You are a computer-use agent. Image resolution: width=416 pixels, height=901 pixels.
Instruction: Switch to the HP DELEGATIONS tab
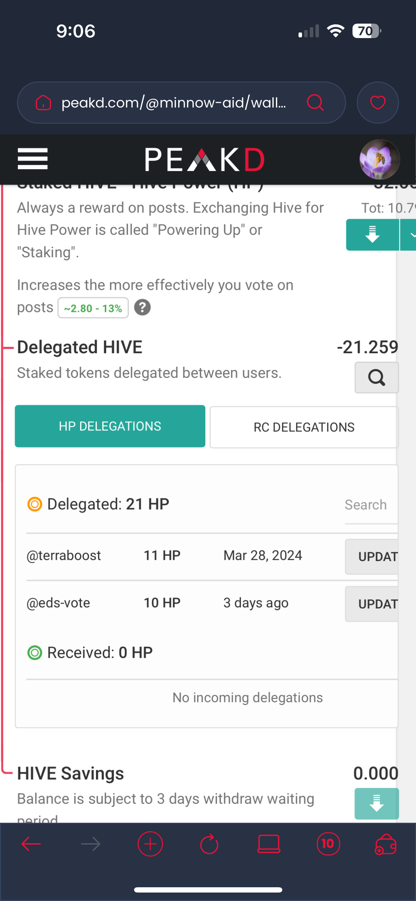(110, 426)
